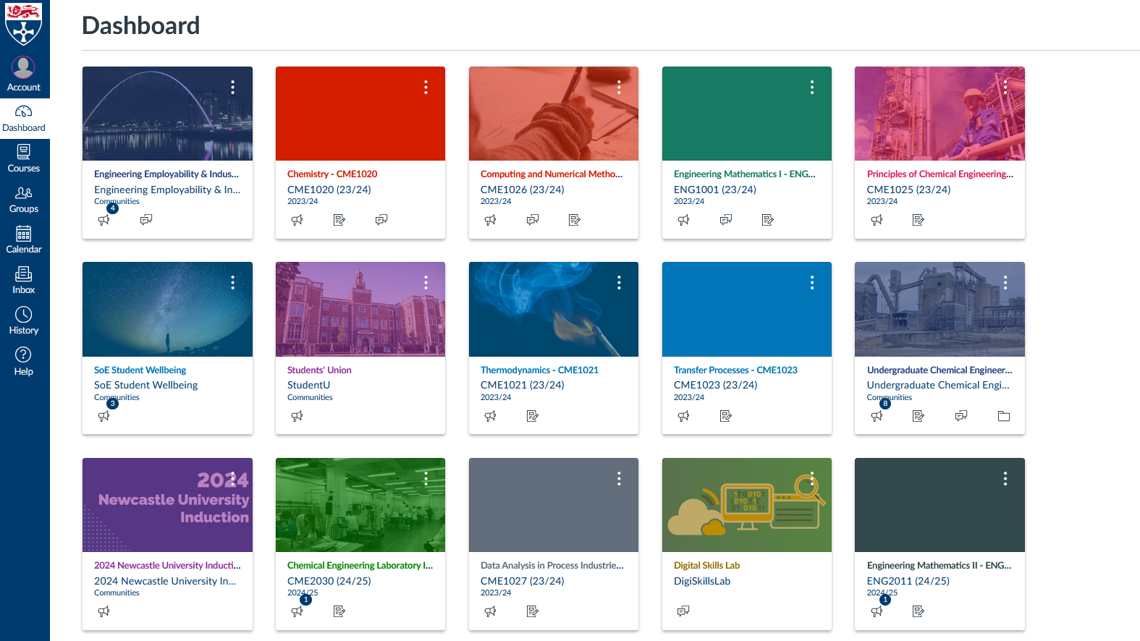Open the Chemistry - CME1020 course link
1140x641 pixels.
[332, 174]
